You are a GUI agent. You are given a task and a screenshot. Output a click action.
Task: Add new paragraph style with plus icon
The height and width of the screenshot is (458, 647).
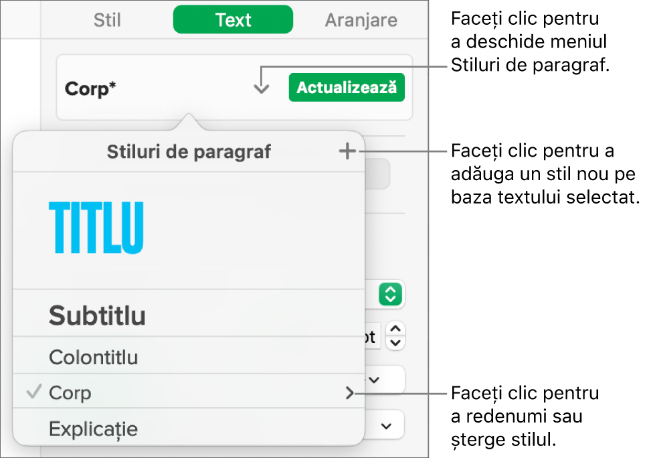pos(347,151)
